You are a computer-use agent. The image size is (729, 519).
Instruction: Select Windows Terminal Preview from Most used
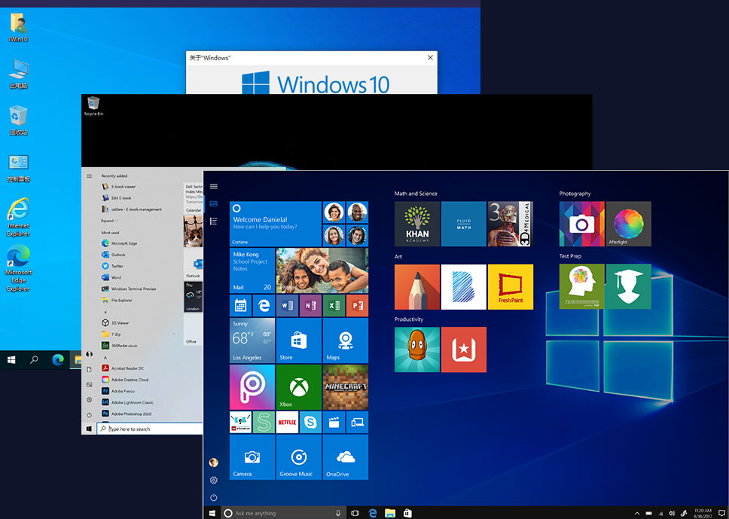pyautogui.click(x=133, y=289)
